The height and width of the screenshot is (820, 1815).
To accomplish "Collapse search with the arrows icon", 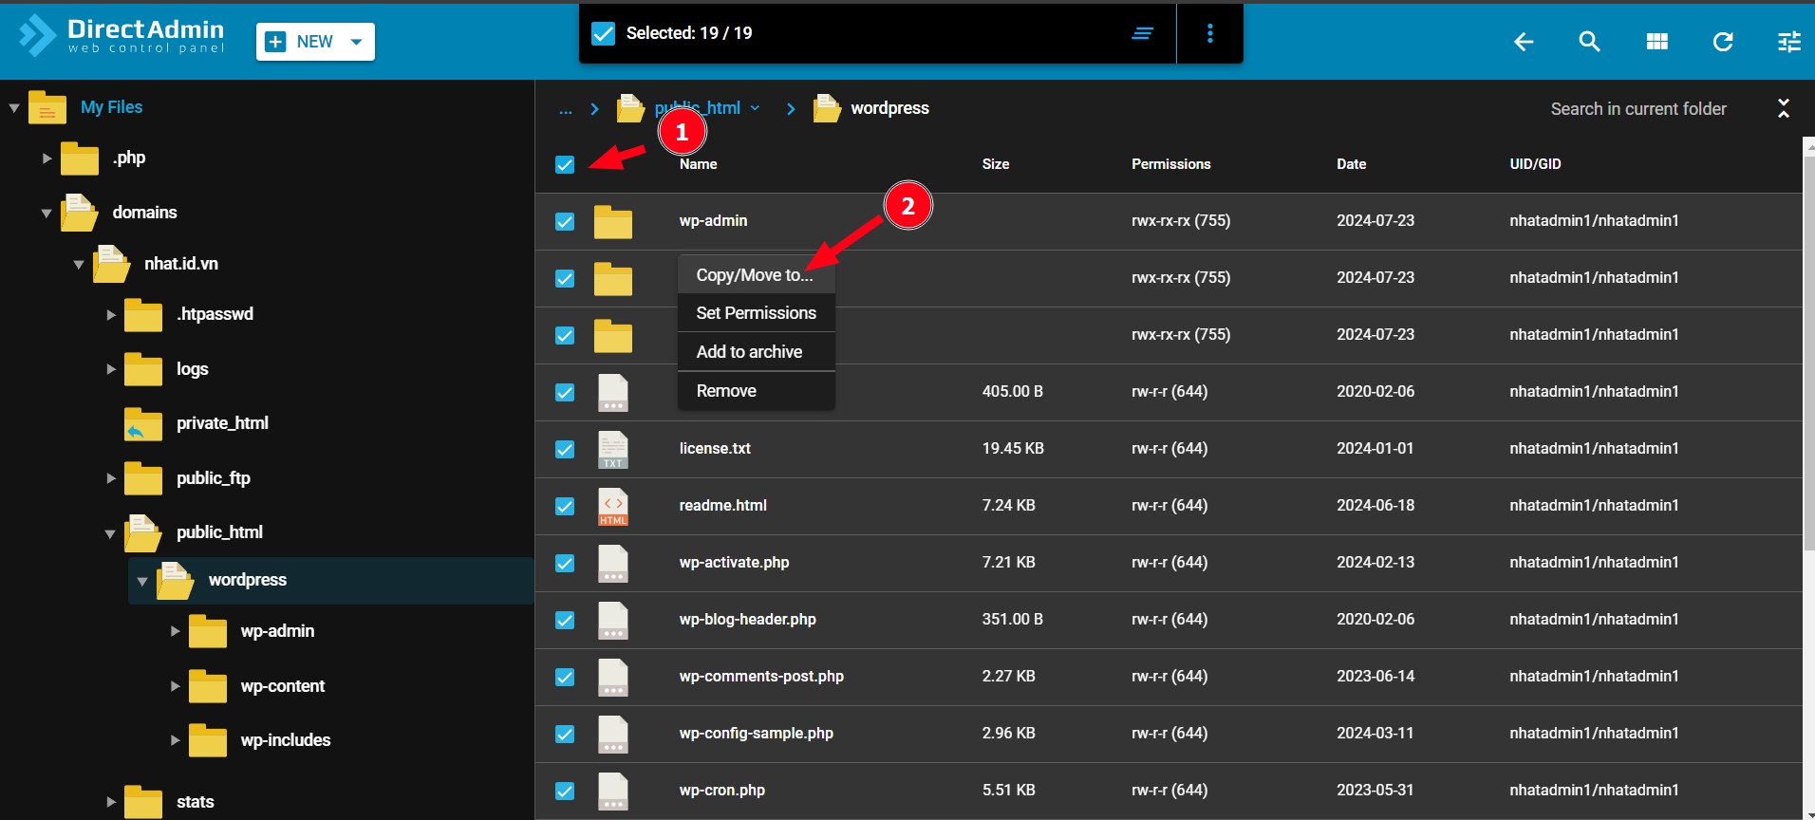I will [x=1784, y=108].
